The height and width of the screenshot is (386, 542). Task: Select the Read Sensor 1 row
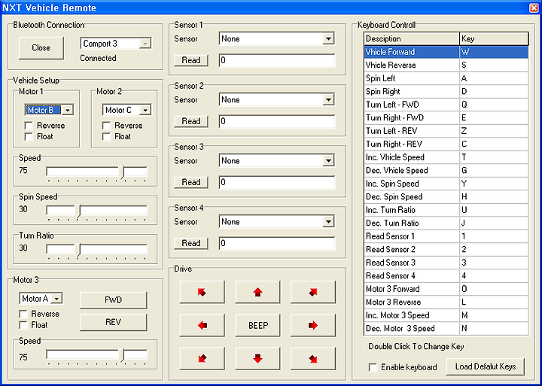(446, 236)
